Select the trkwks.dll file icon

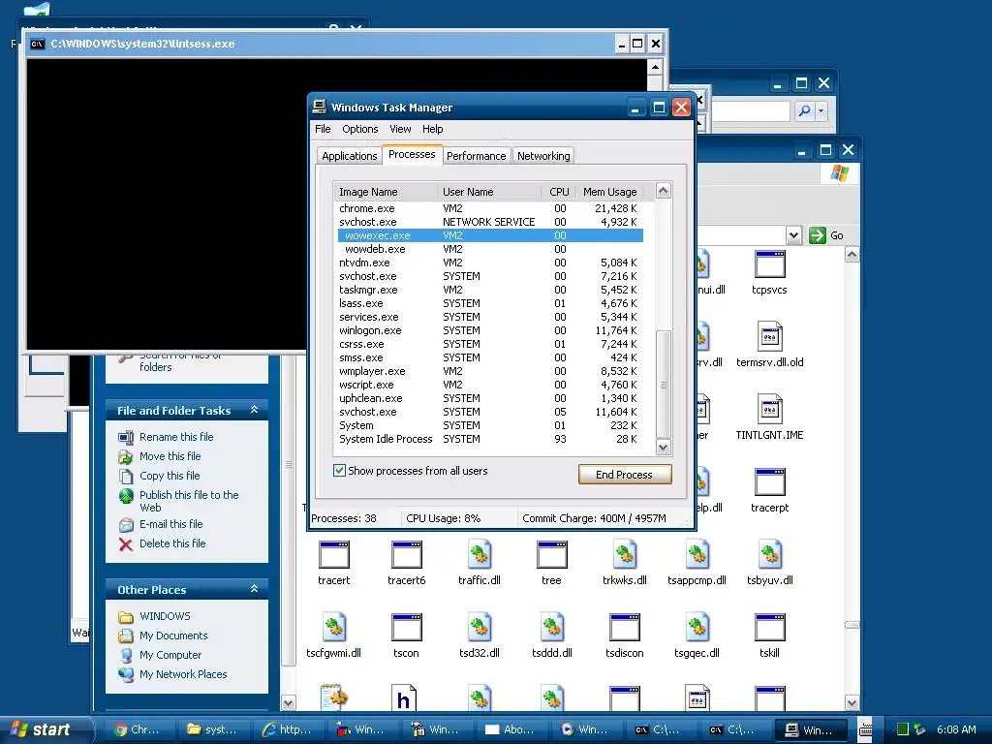pos(625,555)
